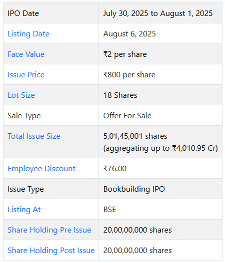Open Share Holding Post Issue link
The image size is (225, 263).
[51, 251]
